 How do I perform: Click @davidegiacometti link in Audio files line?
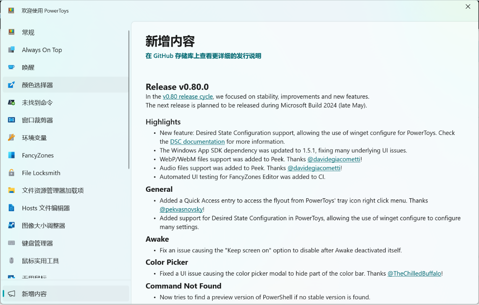point(314,168)
